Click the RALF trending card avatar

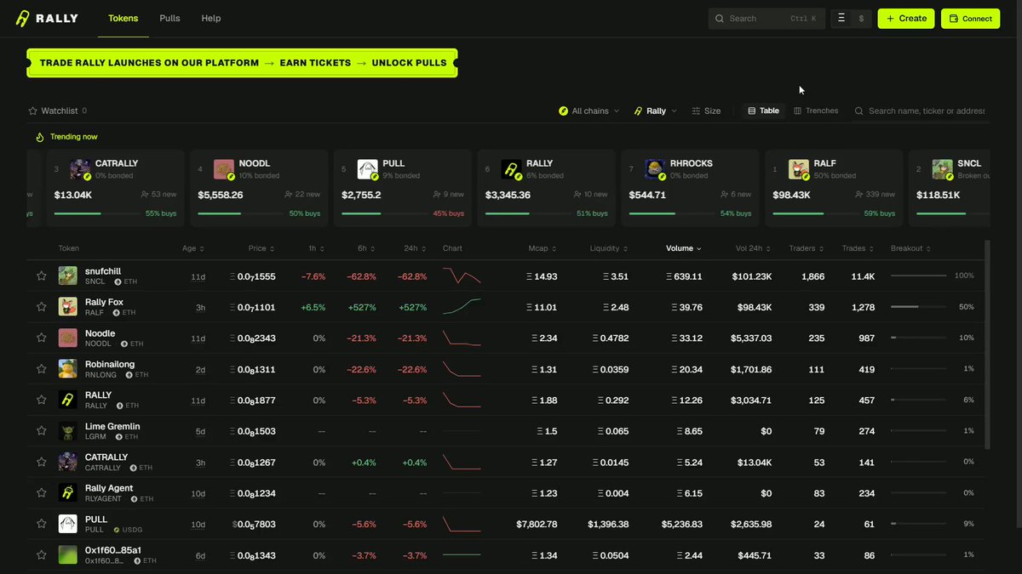798,169
